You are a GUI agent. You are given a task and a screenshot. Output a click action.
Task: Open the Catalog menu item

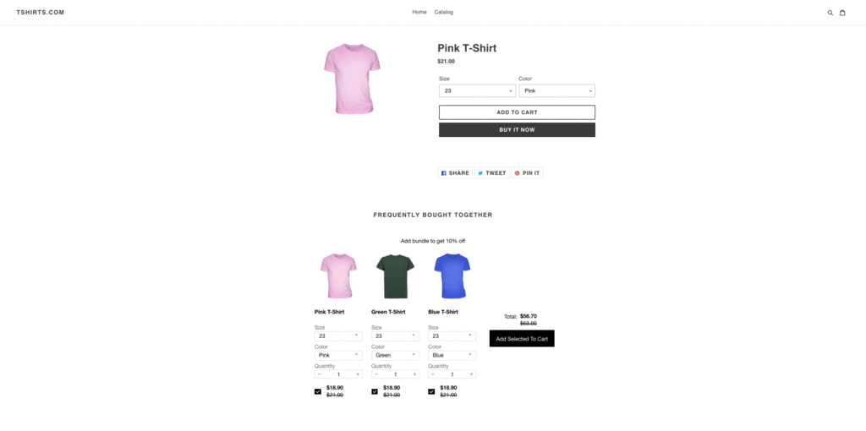(443, 12)
